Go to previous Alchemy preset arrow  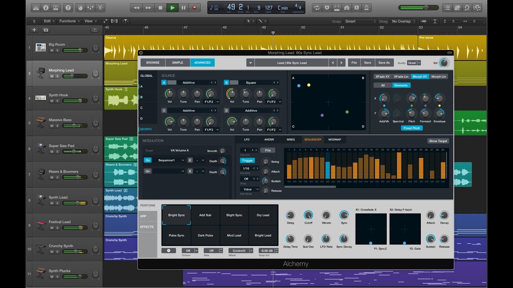pyautogui.click(x=332, y=62)
